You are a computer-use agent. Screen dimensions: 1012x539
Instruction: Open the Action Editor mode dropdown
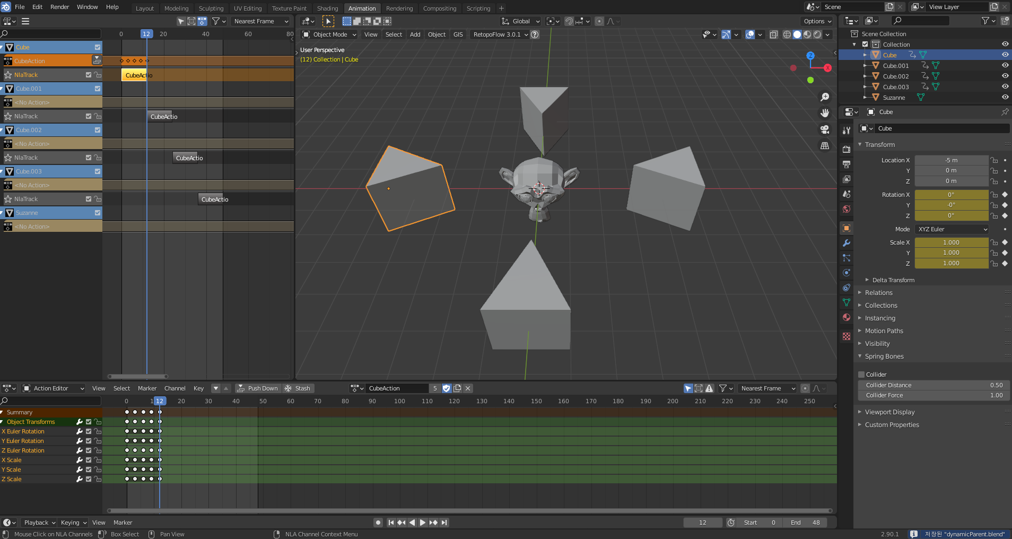[54, 388]
